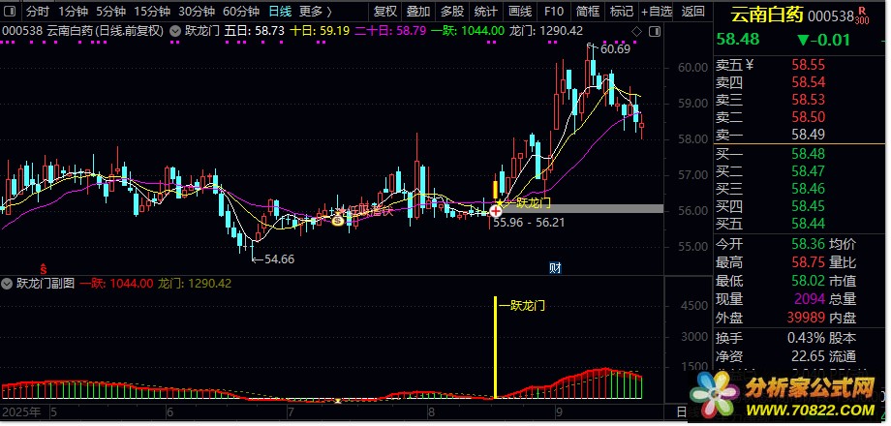The width and height of the screenshot is (891, 426).
Task: Click the 卖五 price 58.55
Action: coord(808,65)
